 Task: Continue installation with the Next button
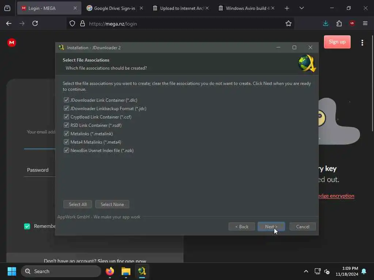[x=271, y=226]
